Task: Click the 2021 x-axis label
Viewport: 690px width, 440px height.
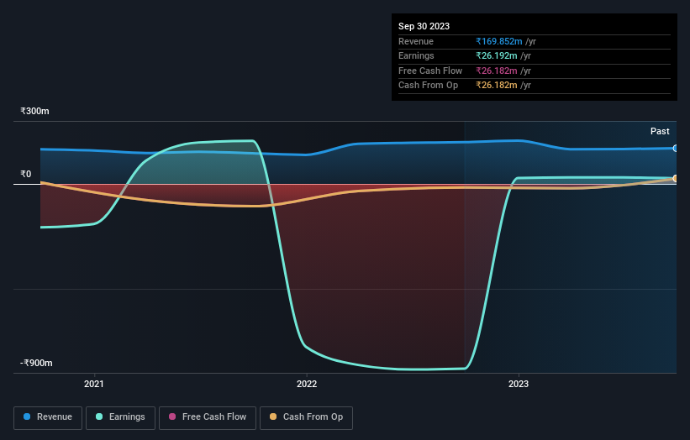Action: (94, 384)
